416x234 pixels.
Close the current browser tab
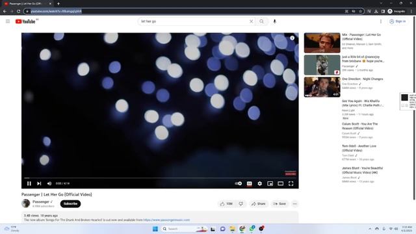pyautogui.click(x=50, y=4)
